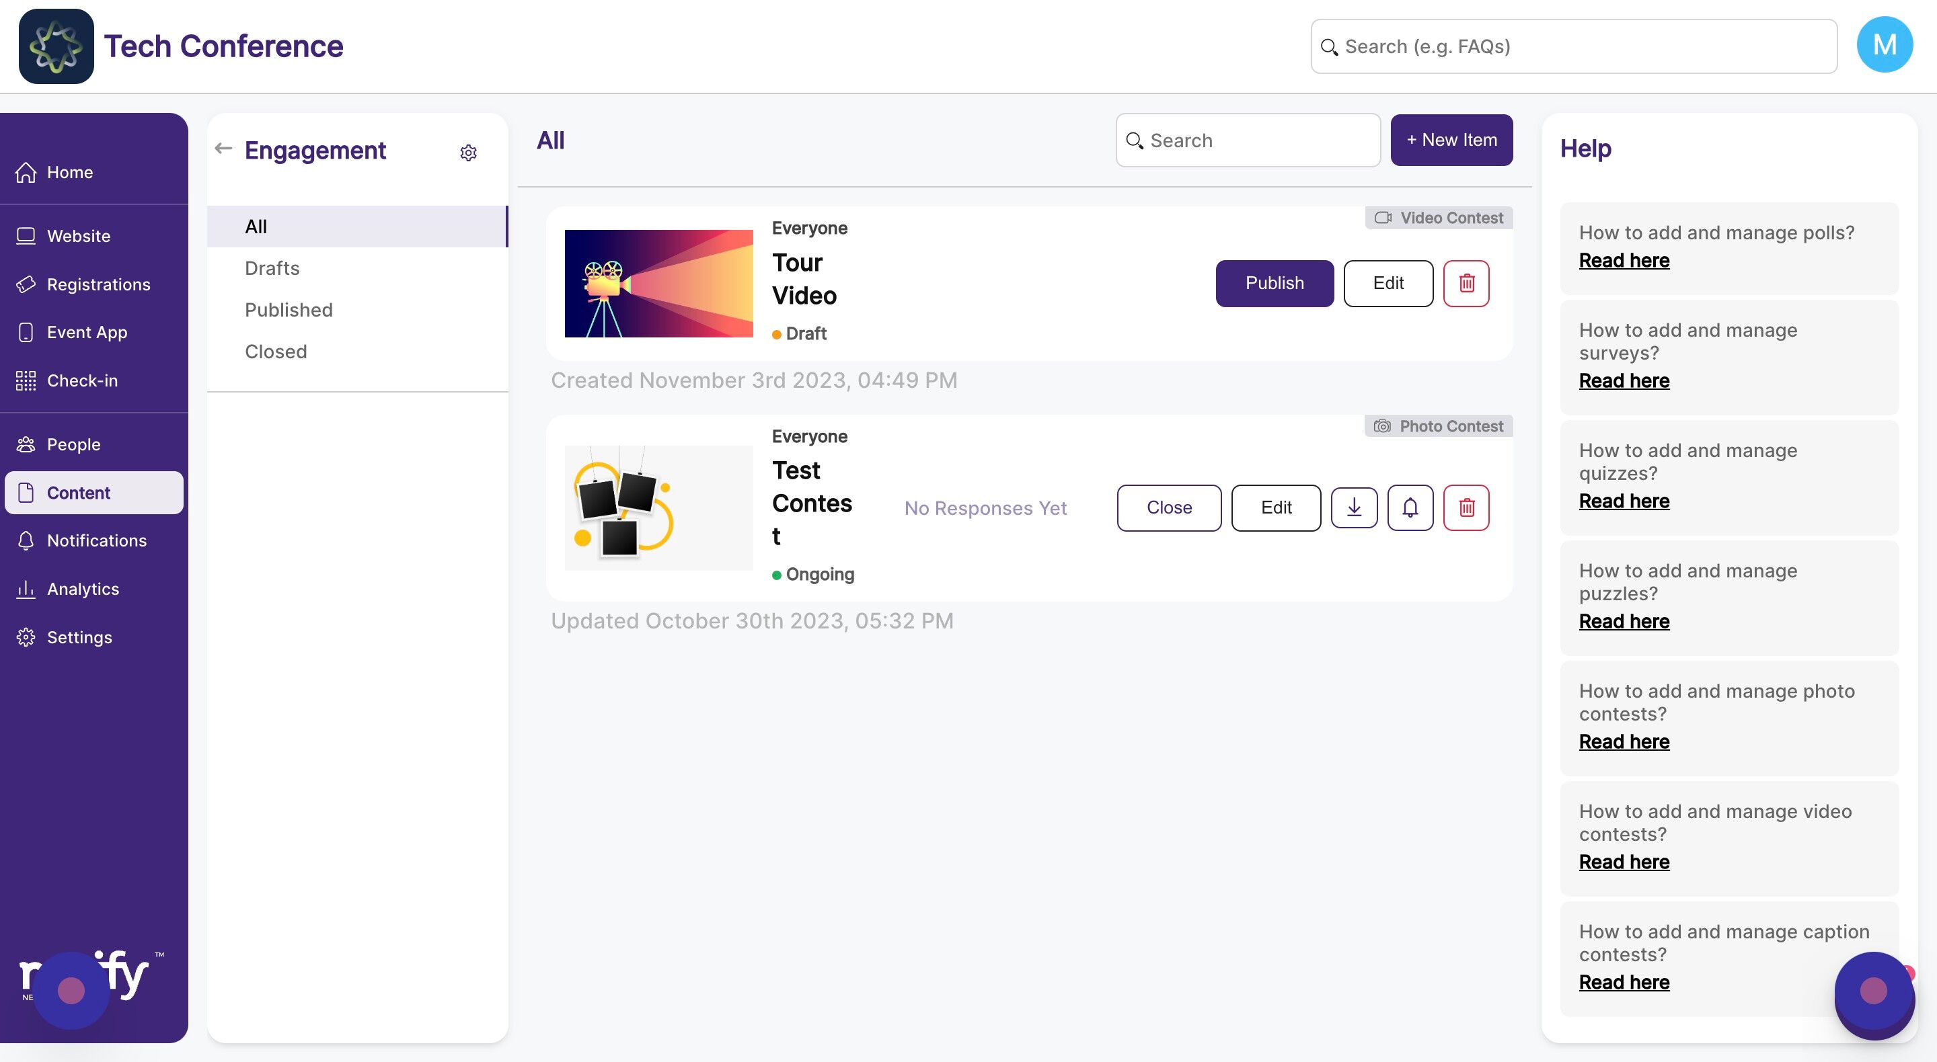This screenshot has height=1062, width=1937.
Task: Open the user avatar M menu
Action: click(x=1884, y=45)
